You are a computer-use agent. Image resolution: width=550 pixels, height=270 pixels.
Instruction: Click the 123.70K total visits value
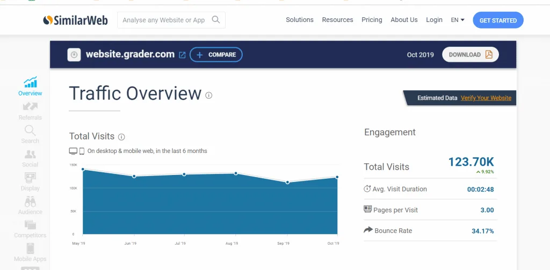tap(471, 162)
